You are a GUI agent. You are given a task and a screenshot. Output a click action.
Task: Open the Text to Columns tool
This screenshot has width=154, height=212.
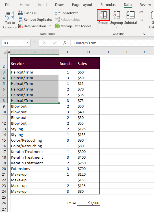[x=10, y=20]
